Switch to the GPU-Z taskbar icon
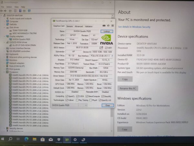Screen dimensions: 194x146 click(x=67, y=140)
